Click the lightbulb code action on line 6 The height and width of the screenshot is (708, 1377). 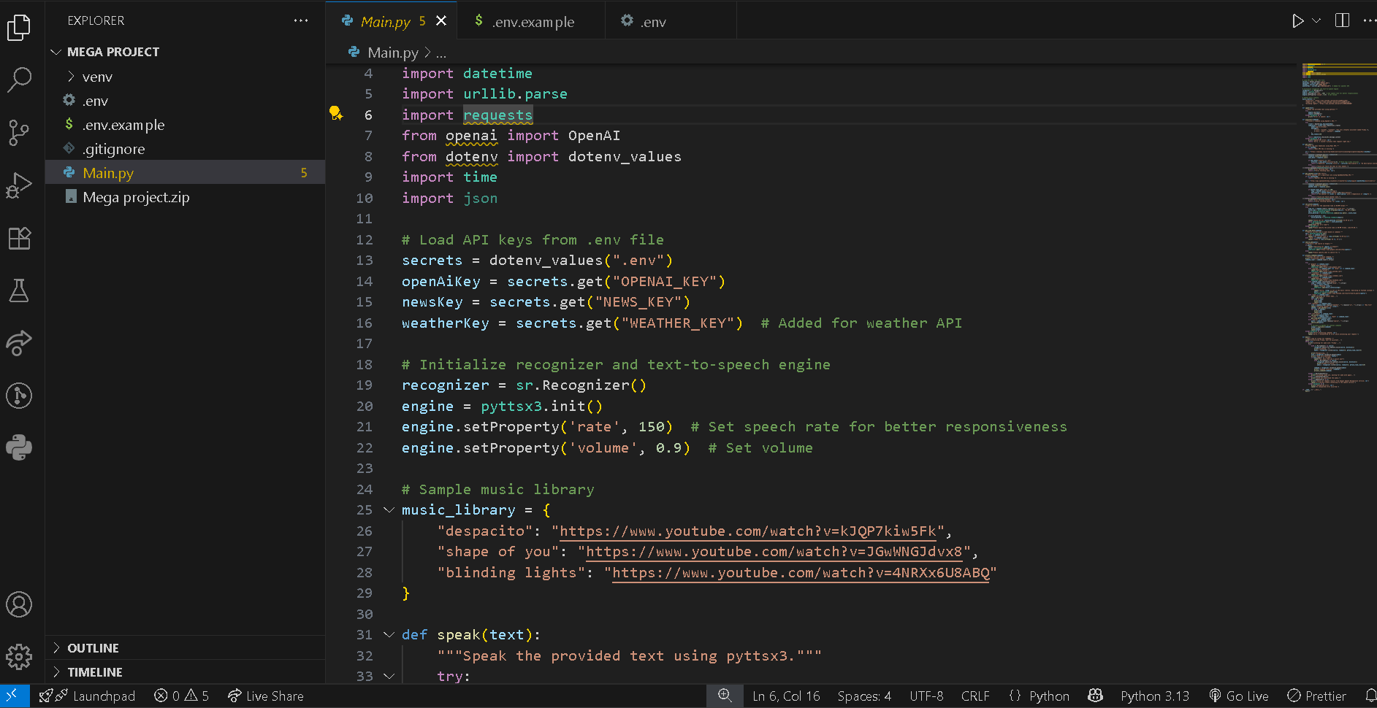[x=335, y=113]
